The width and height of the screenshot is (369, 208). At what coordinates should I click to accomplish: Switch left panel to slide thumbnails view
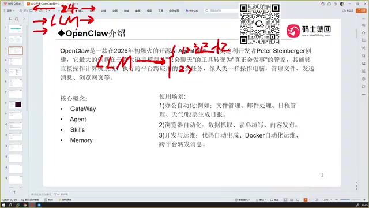(17, 19)
